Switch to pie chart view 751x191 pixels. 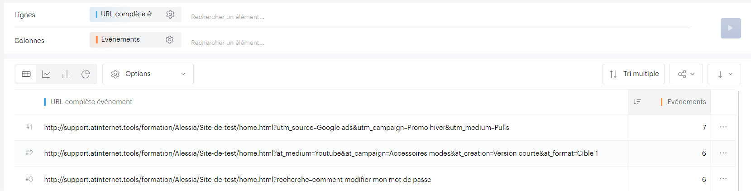coord(86,74)
